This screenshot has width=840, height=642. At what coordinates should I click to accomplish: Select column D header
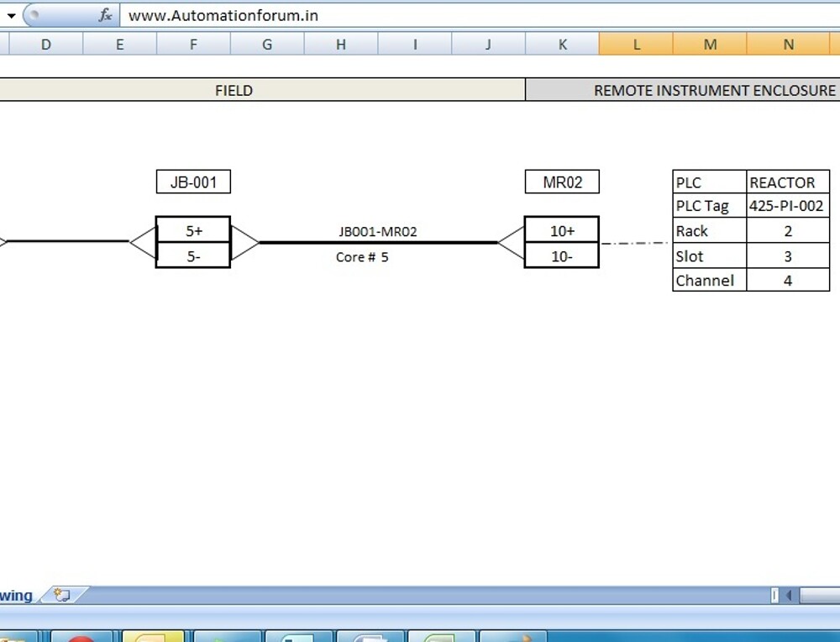tap(46, 44)
